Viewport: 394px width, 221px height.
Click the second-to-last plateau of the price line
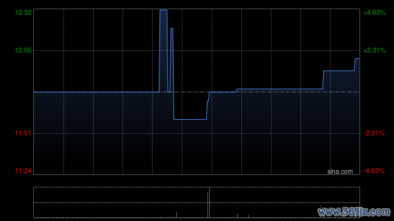(339, 71)
